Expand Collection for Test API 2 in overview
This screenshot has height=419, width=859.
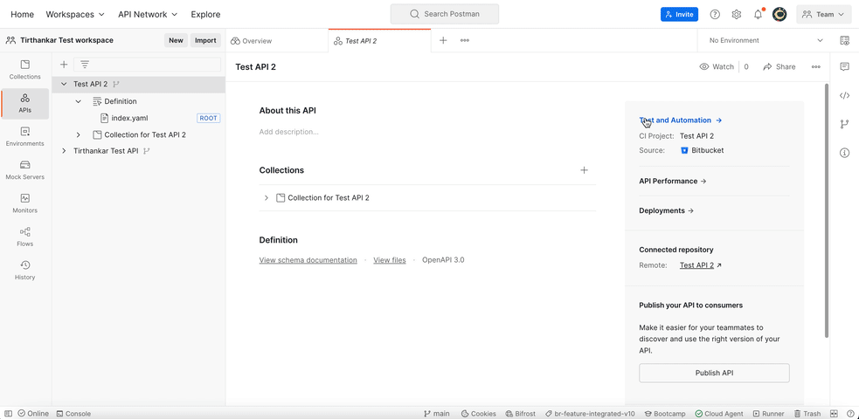(x=267, y=198)
